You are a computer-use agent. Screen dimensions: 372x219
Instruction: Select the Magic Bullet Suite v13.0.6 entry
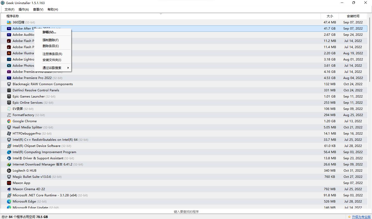tap(184, 177)
